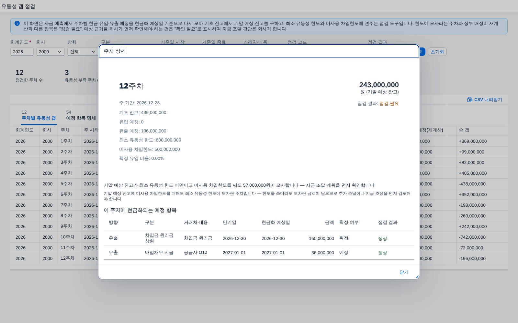Click the CSV 내려받기 button label
This screenshot has width=518, height=323.
click(x=488, y=99)
